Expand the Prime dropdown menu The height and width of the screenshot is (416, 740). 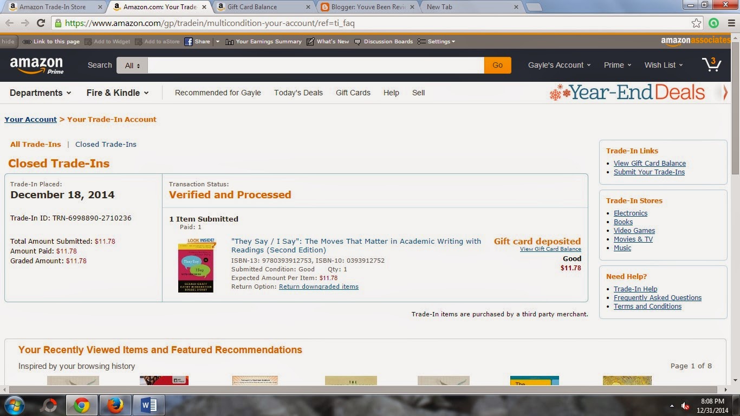tap(618, 65)
